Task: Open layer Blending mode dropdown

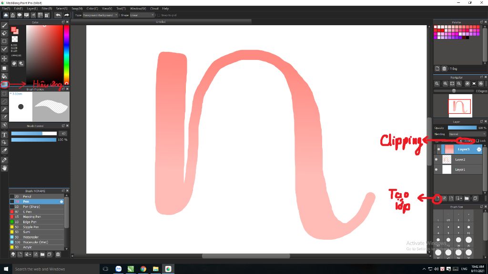Action: pos(467,134)
